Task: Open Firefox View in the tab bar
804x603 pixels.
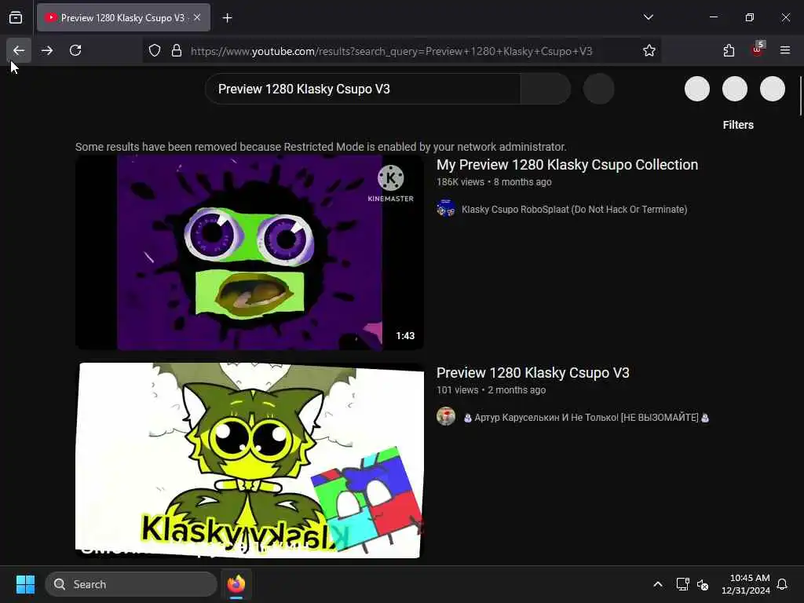Action: pyautogui.click(x=16, y=17)
